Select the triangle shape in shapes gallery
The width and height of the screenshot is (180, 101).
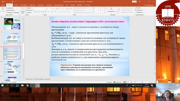pos(94,10)
